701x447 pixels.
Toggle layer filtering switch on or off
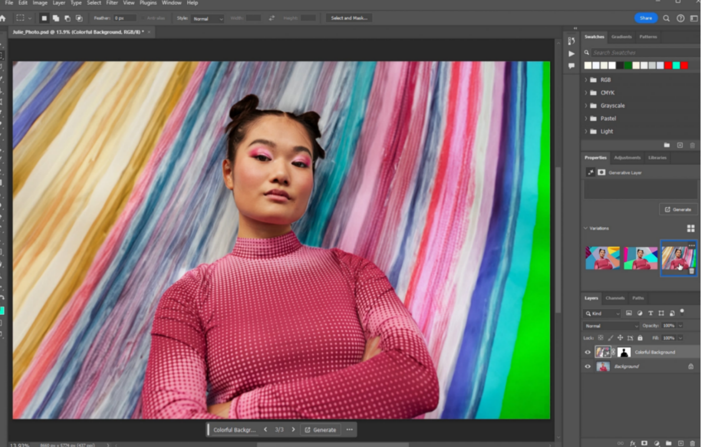(682, 312)
